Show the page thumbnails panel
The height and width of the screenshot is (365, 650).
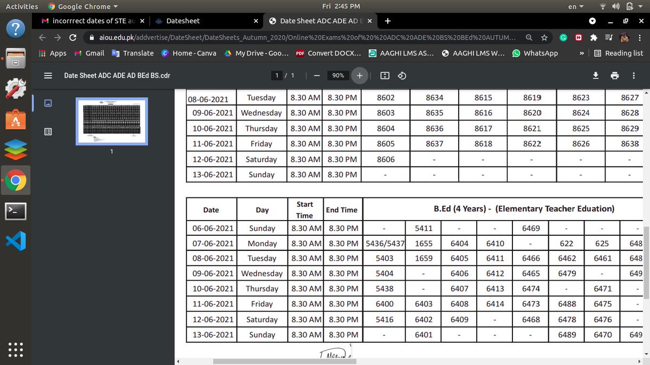(x=48, y=102)
